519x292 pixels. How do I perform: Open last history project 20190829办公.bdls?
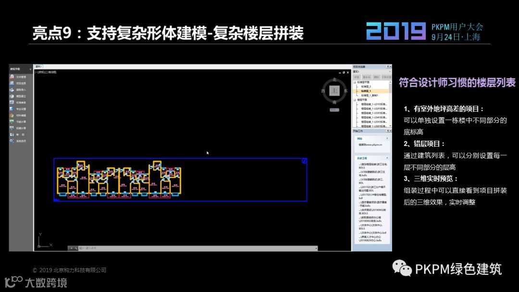click(371, 239)
